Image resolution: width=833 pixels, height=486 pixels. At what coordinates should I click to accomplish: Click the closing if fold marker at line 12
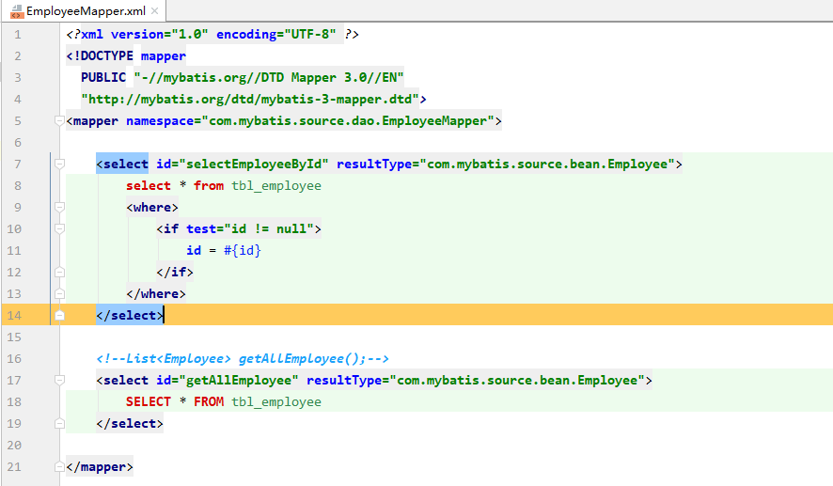click(59, 273)
